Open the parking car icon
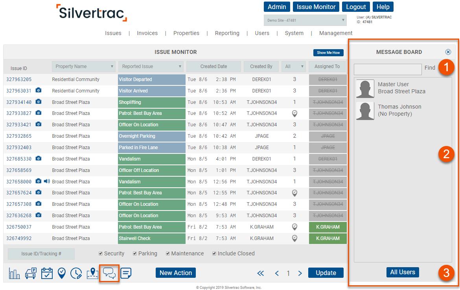The width and height of the screenshot is (460, 290). tap(31, 273)
